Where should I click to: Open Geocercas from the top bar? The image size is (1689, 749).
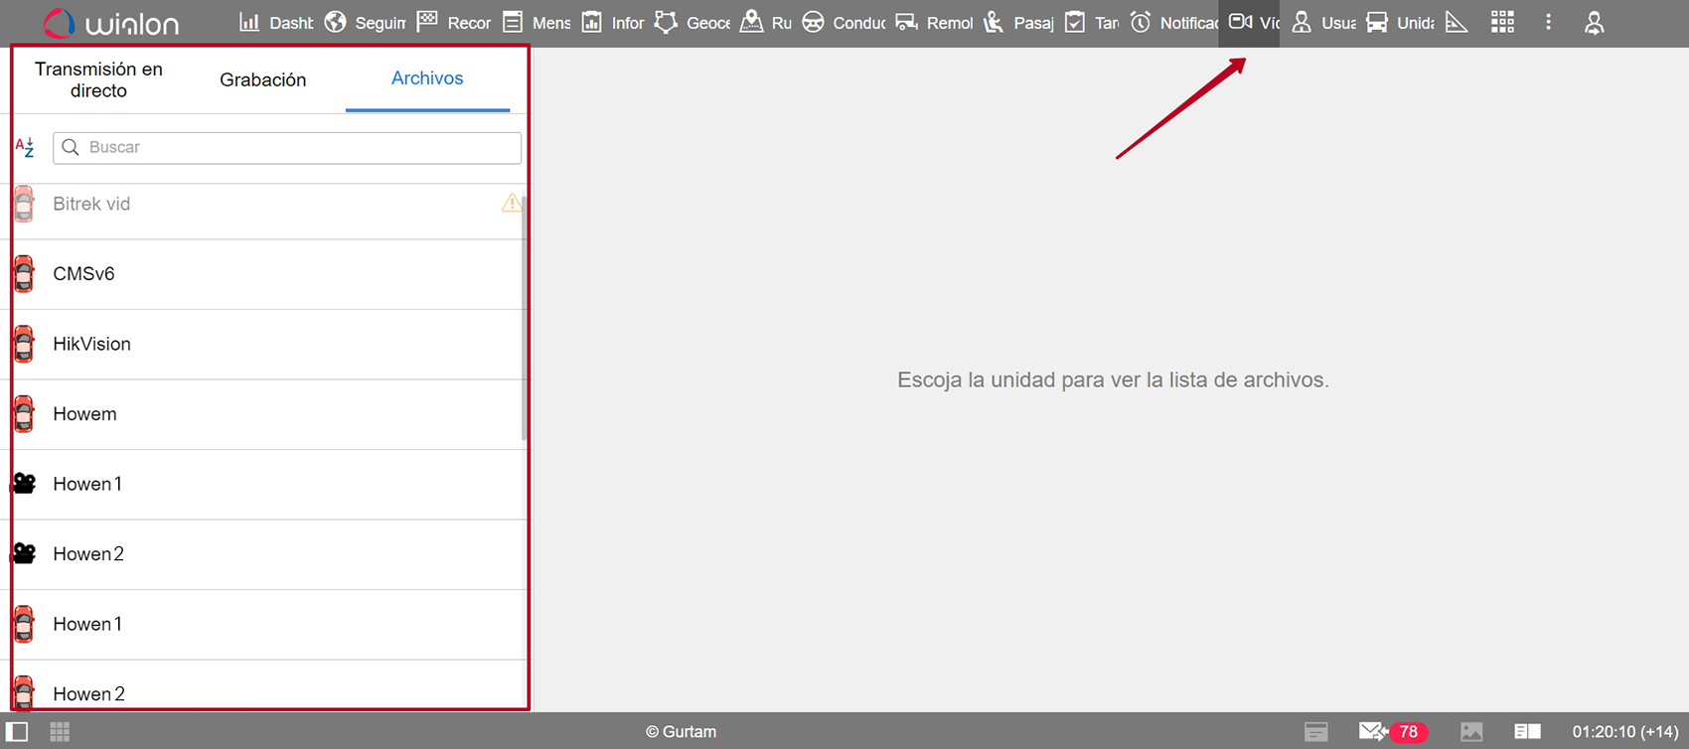click(693, 23)
